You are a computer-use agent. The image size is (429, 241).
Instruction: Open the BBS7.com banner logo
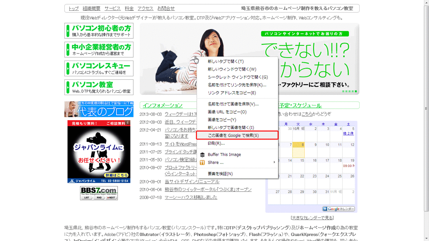(x=99, y=191)
